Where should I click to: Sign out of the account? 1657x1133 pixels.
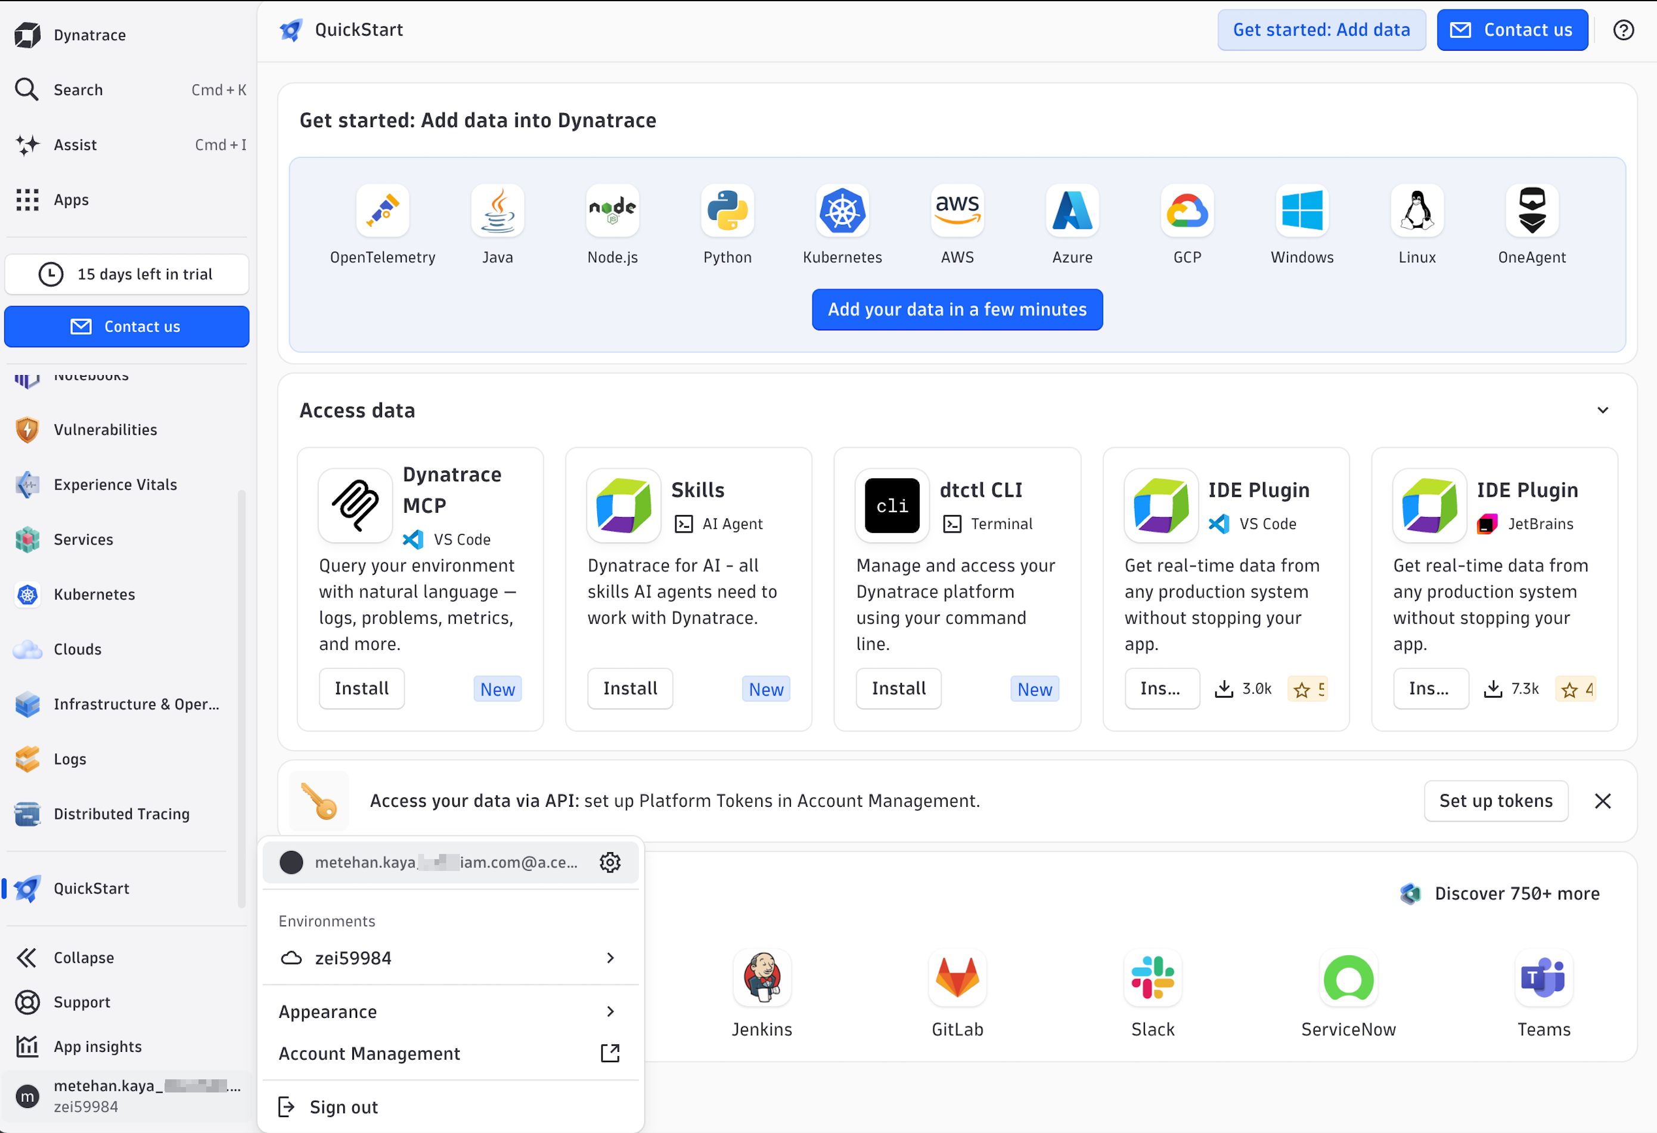pyautogui.click(x=450, y=1107)
